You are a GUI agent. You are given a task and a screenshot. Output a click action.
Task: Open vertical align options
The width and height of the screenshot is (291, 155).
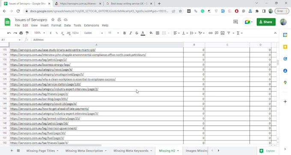pyautogui.click(x=185, y=33)
